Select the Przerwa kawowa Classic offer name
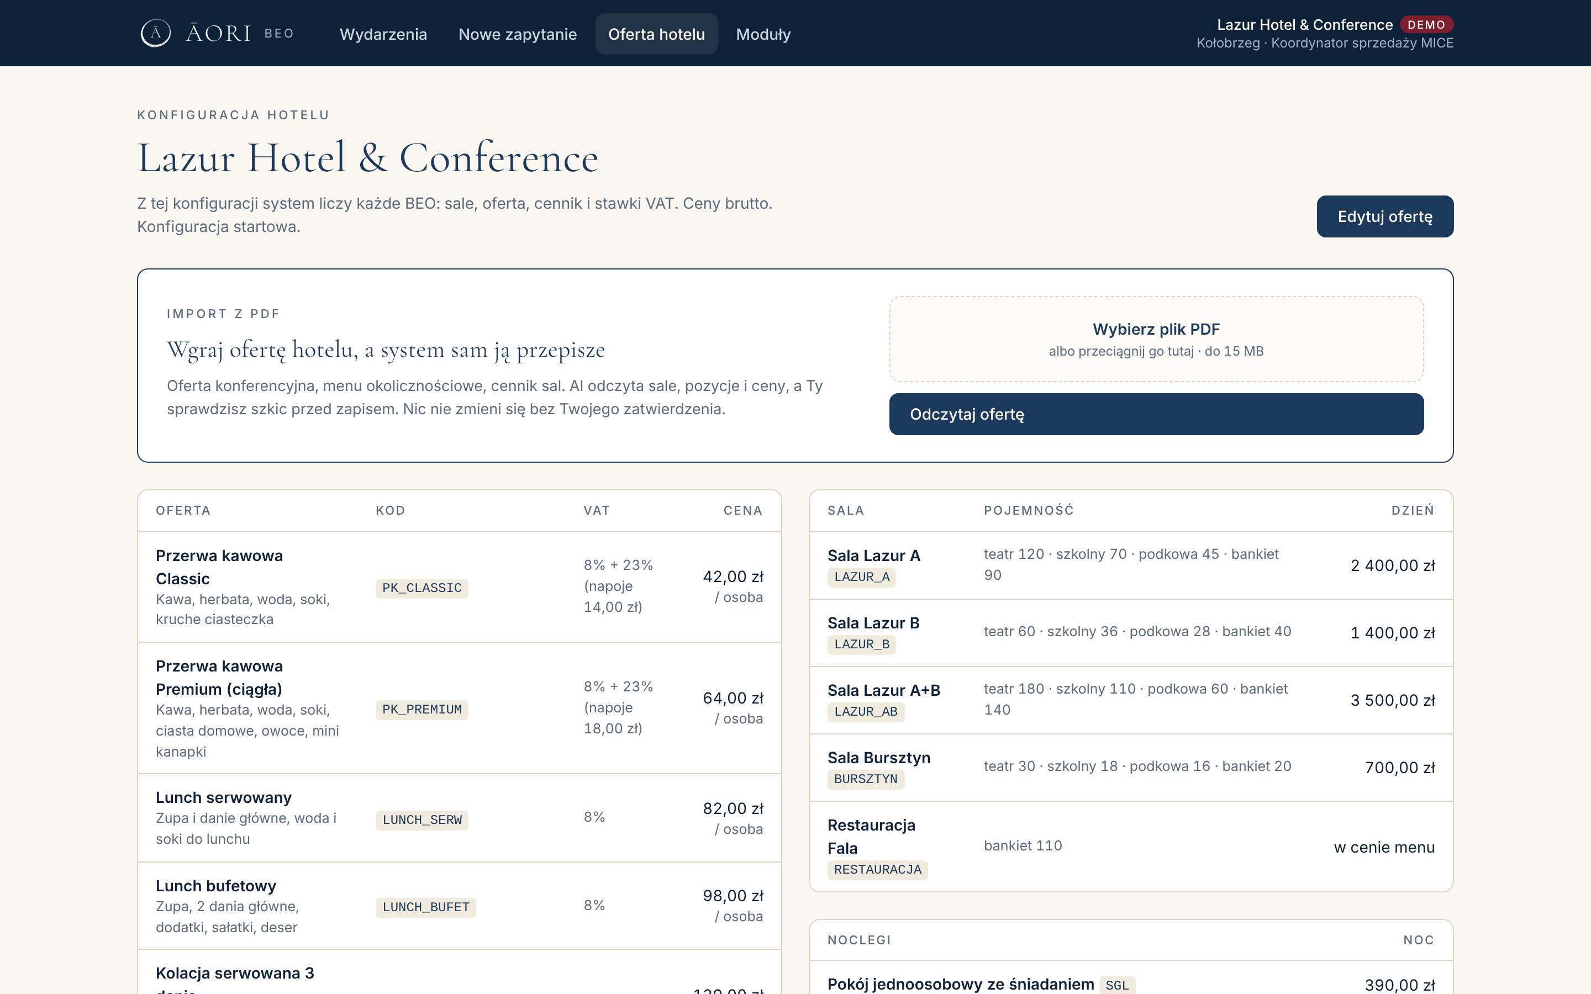 [x=219, y=567]
